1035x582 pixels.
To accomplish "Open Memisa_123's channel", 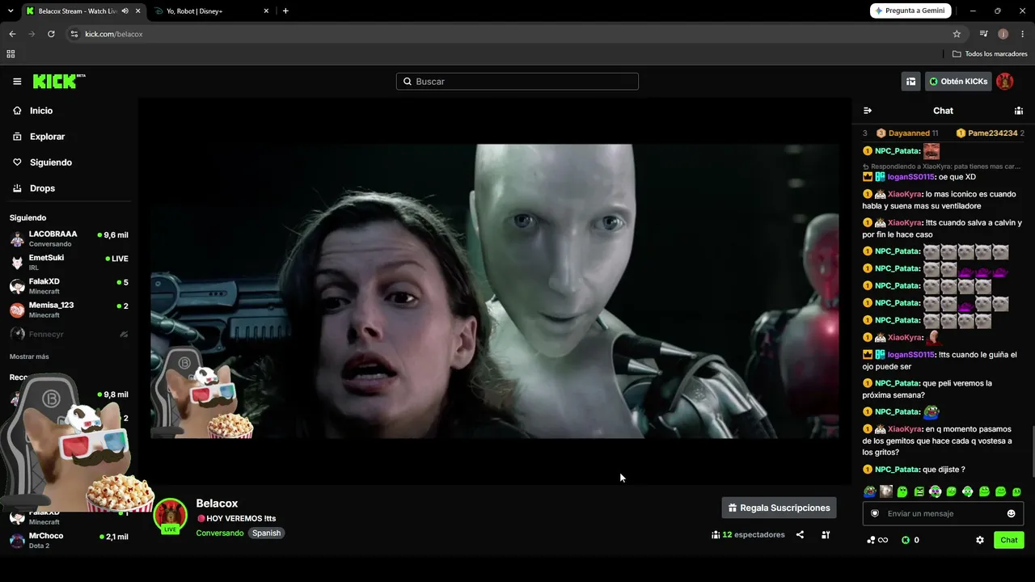I will pos(69,310).
